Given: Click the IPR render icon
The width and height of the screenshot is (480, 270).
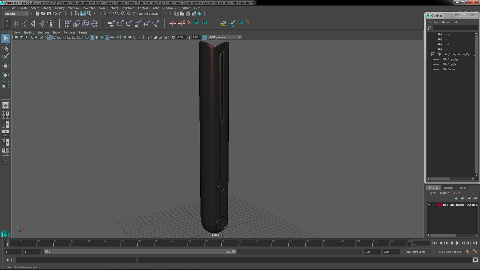Looking at the screenshot, I should coord(188,13).
